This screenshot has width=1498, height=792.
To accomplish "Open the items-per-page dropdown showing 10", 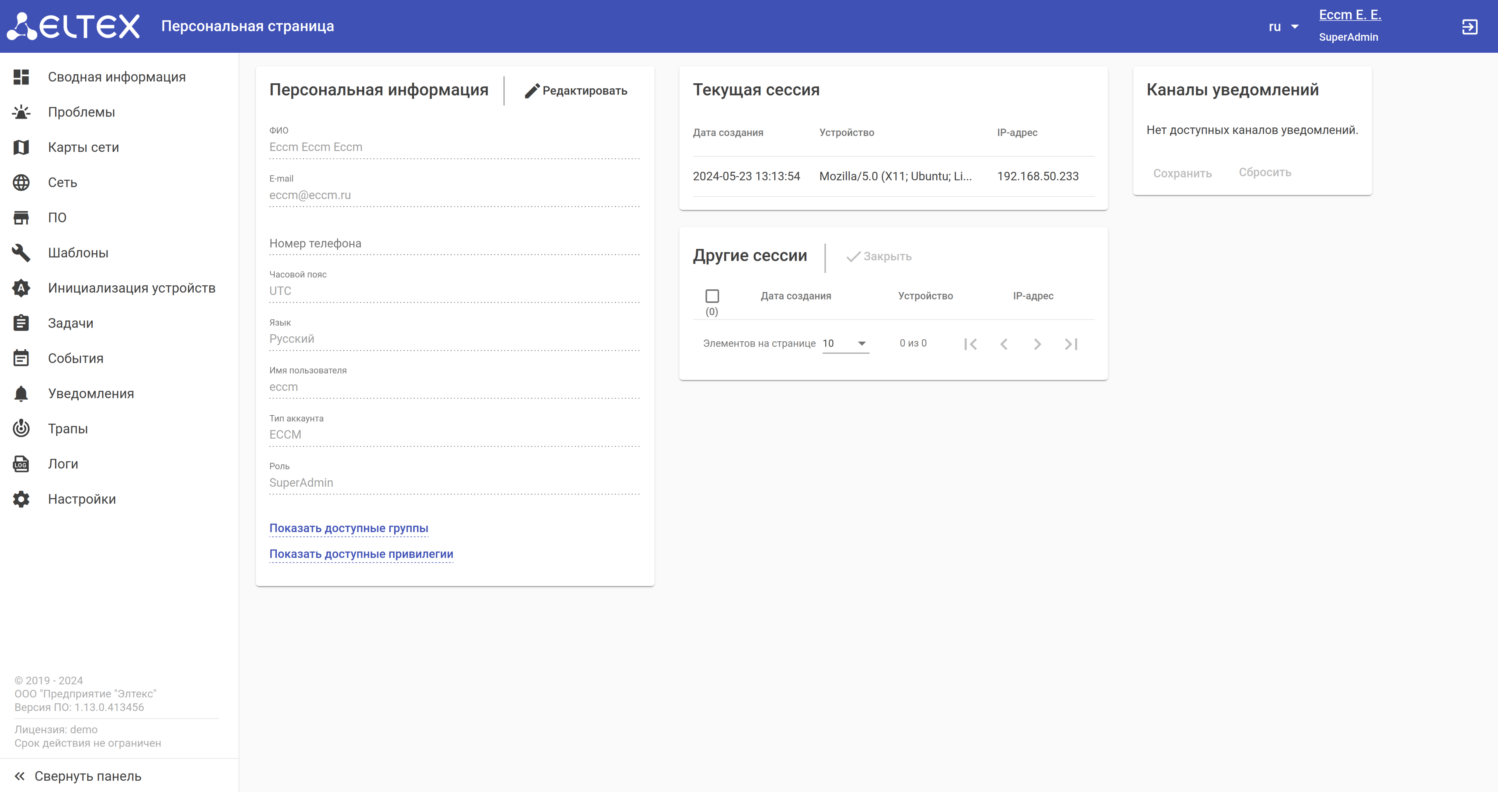I will 845,343.
